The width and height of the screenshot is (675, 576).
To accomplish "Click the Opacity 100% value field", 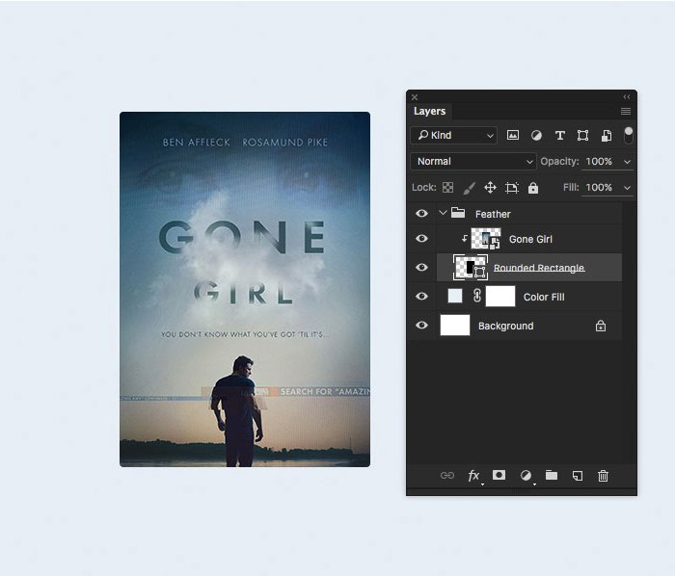I will click(x=599, y=162).
